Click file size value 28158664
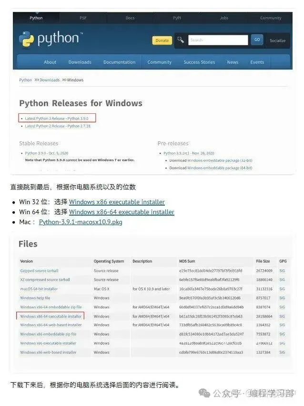The width and height of the screenshot is (304, 406). [x=264, y=316]
